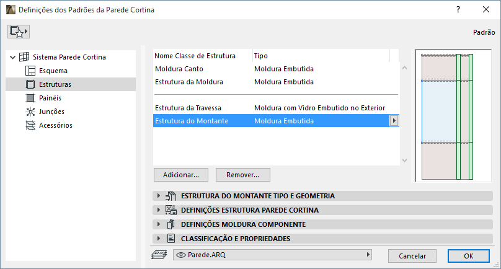Click the ArchiCAD icon in the title bar
501x269 pixels.
[x=11, y=9]
